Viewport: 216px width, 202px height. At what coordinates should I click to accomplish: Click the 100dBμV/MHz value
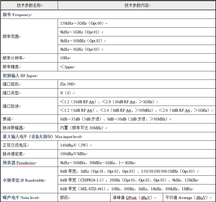point(73,154)
